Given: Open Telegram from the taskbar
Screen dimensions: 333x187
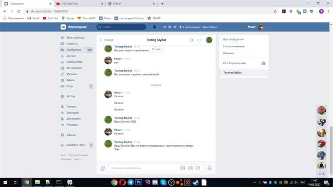Looking at the screenshot, I should pos(131,182).
